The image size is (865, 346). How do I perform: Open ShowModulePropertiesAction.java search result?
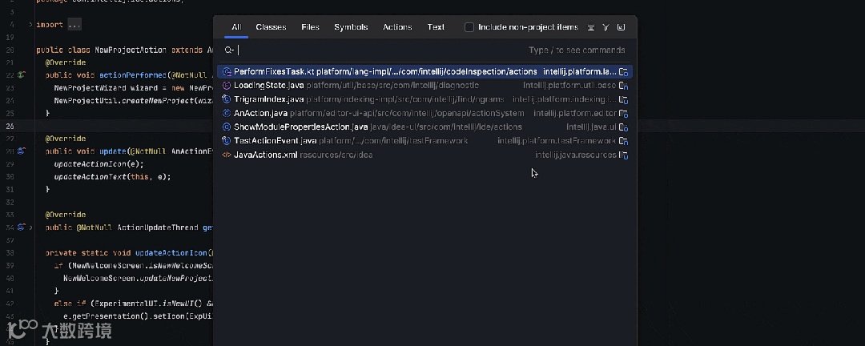424,127
